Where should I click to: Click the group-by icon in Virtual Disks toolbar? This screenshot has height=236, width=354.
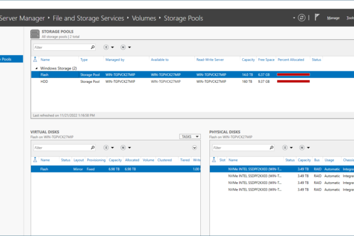tap(123, 148)
